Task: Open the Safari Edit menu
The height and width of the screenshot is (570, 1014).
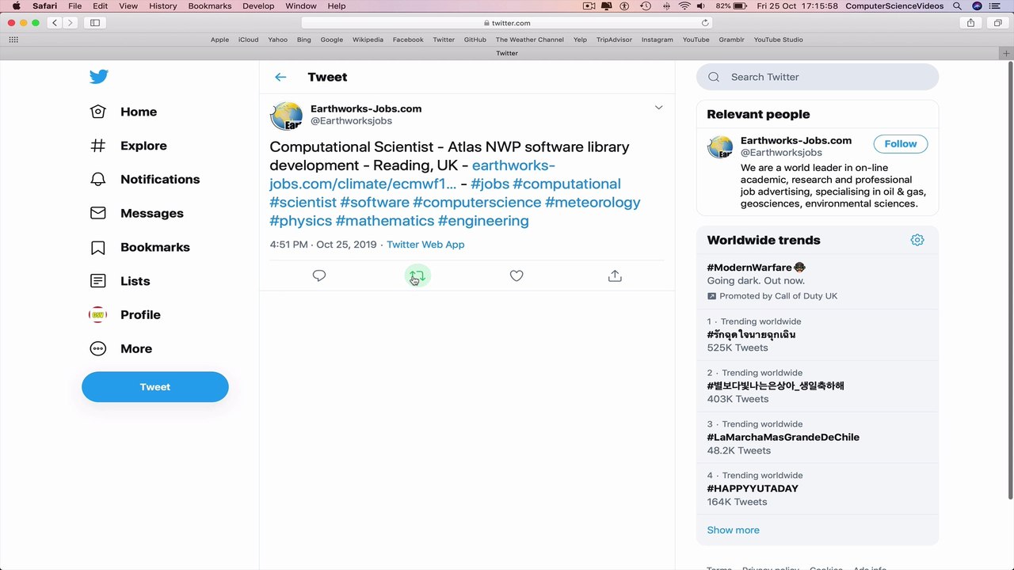Action: tap(100, 6)
